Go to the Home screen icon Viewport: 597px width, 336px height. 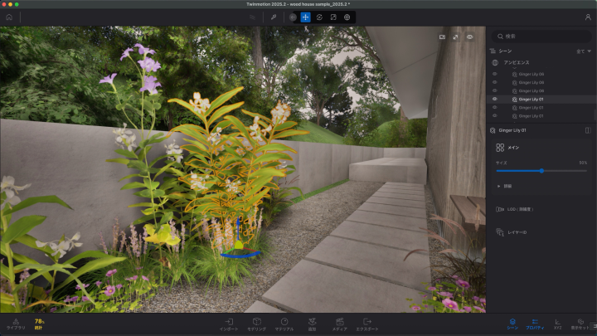coord(9,17)
